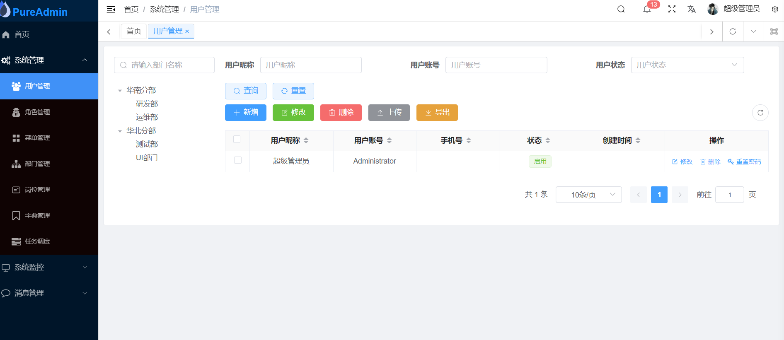The image size is (784, 340).
Task: Open 部门管理 in the sidebar
Action: (x=49, y=164)
